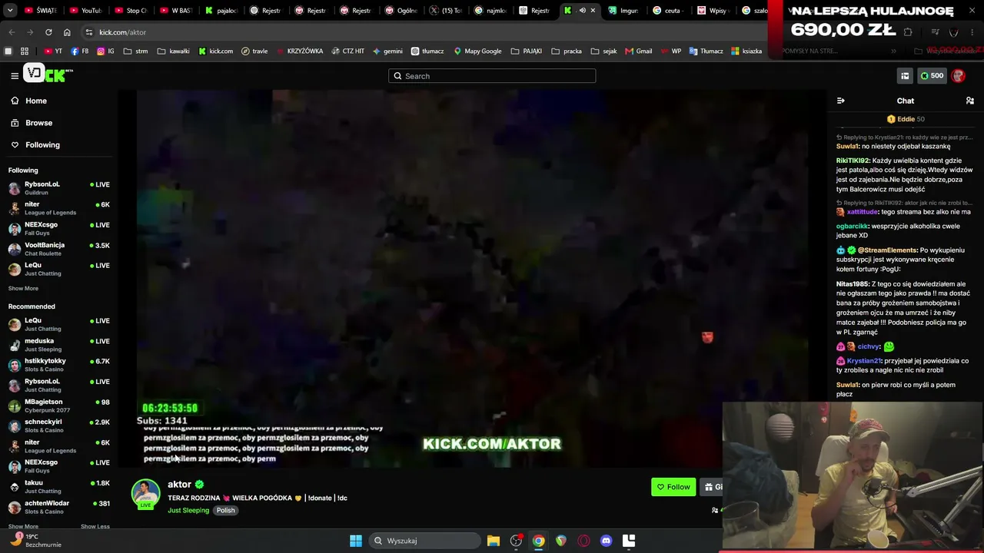Open the sejak bookmarks folder
Image resolution: width=984 pixels, height=553 pixels.
[x=604, y=51]
